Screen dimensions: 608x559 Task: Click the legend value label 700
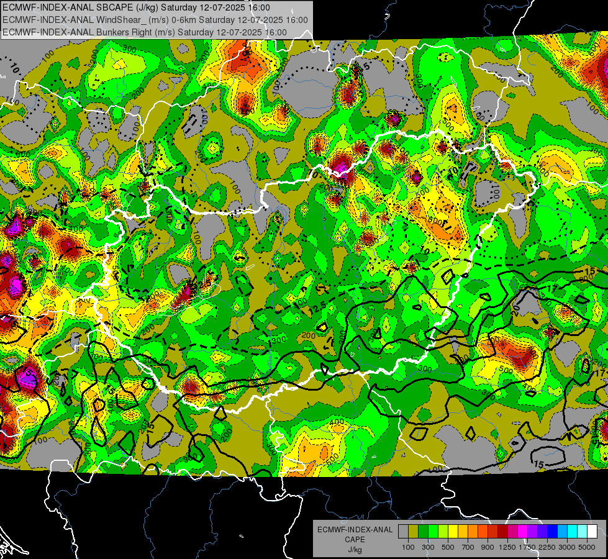point(468,547)
